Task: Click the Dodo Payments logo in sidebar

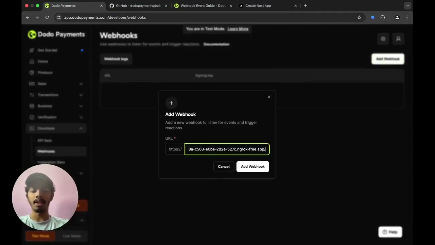Action: point(56,34)
